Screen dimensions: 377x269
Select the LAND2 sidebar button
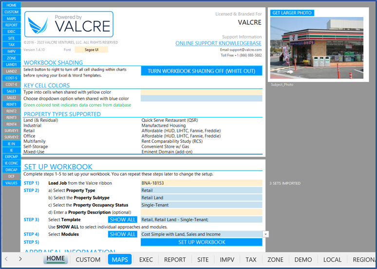[x=11, y=71]
